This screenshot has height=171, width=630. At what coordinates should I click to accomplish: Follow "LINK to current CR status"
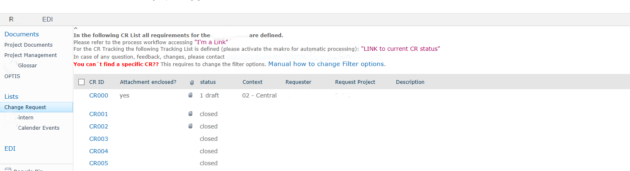[x=400, y=49]
